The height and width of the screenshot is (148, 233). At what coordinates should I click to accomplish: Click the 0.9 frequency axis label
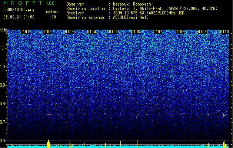coord(3,85)
